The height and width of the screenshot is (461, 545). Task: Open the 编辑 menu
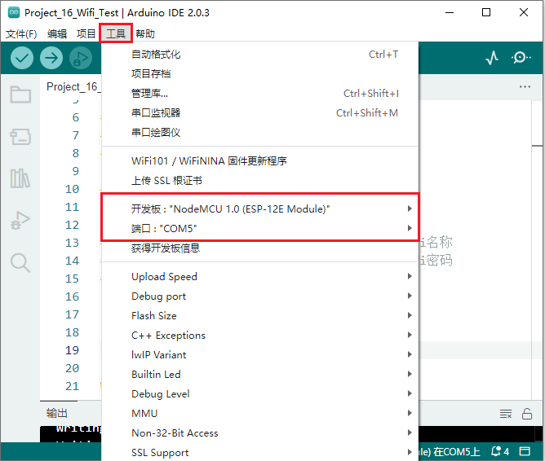57,34
